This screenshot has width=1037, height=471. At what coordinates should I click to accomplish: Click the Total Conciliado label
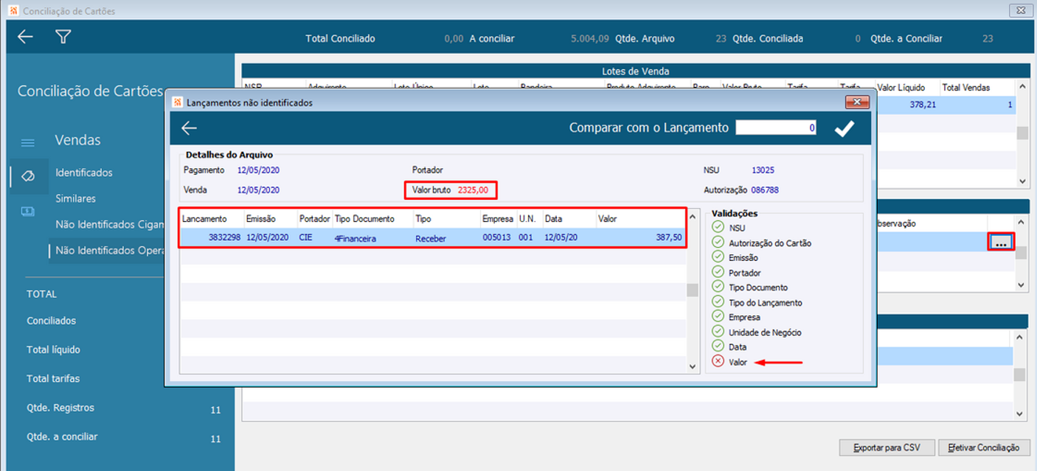(x=340, y=38)
